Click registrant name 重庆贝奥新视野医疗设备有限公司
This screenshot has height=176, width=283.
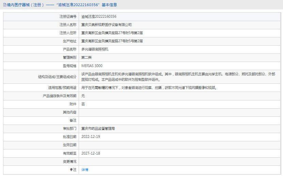point(106,25)
